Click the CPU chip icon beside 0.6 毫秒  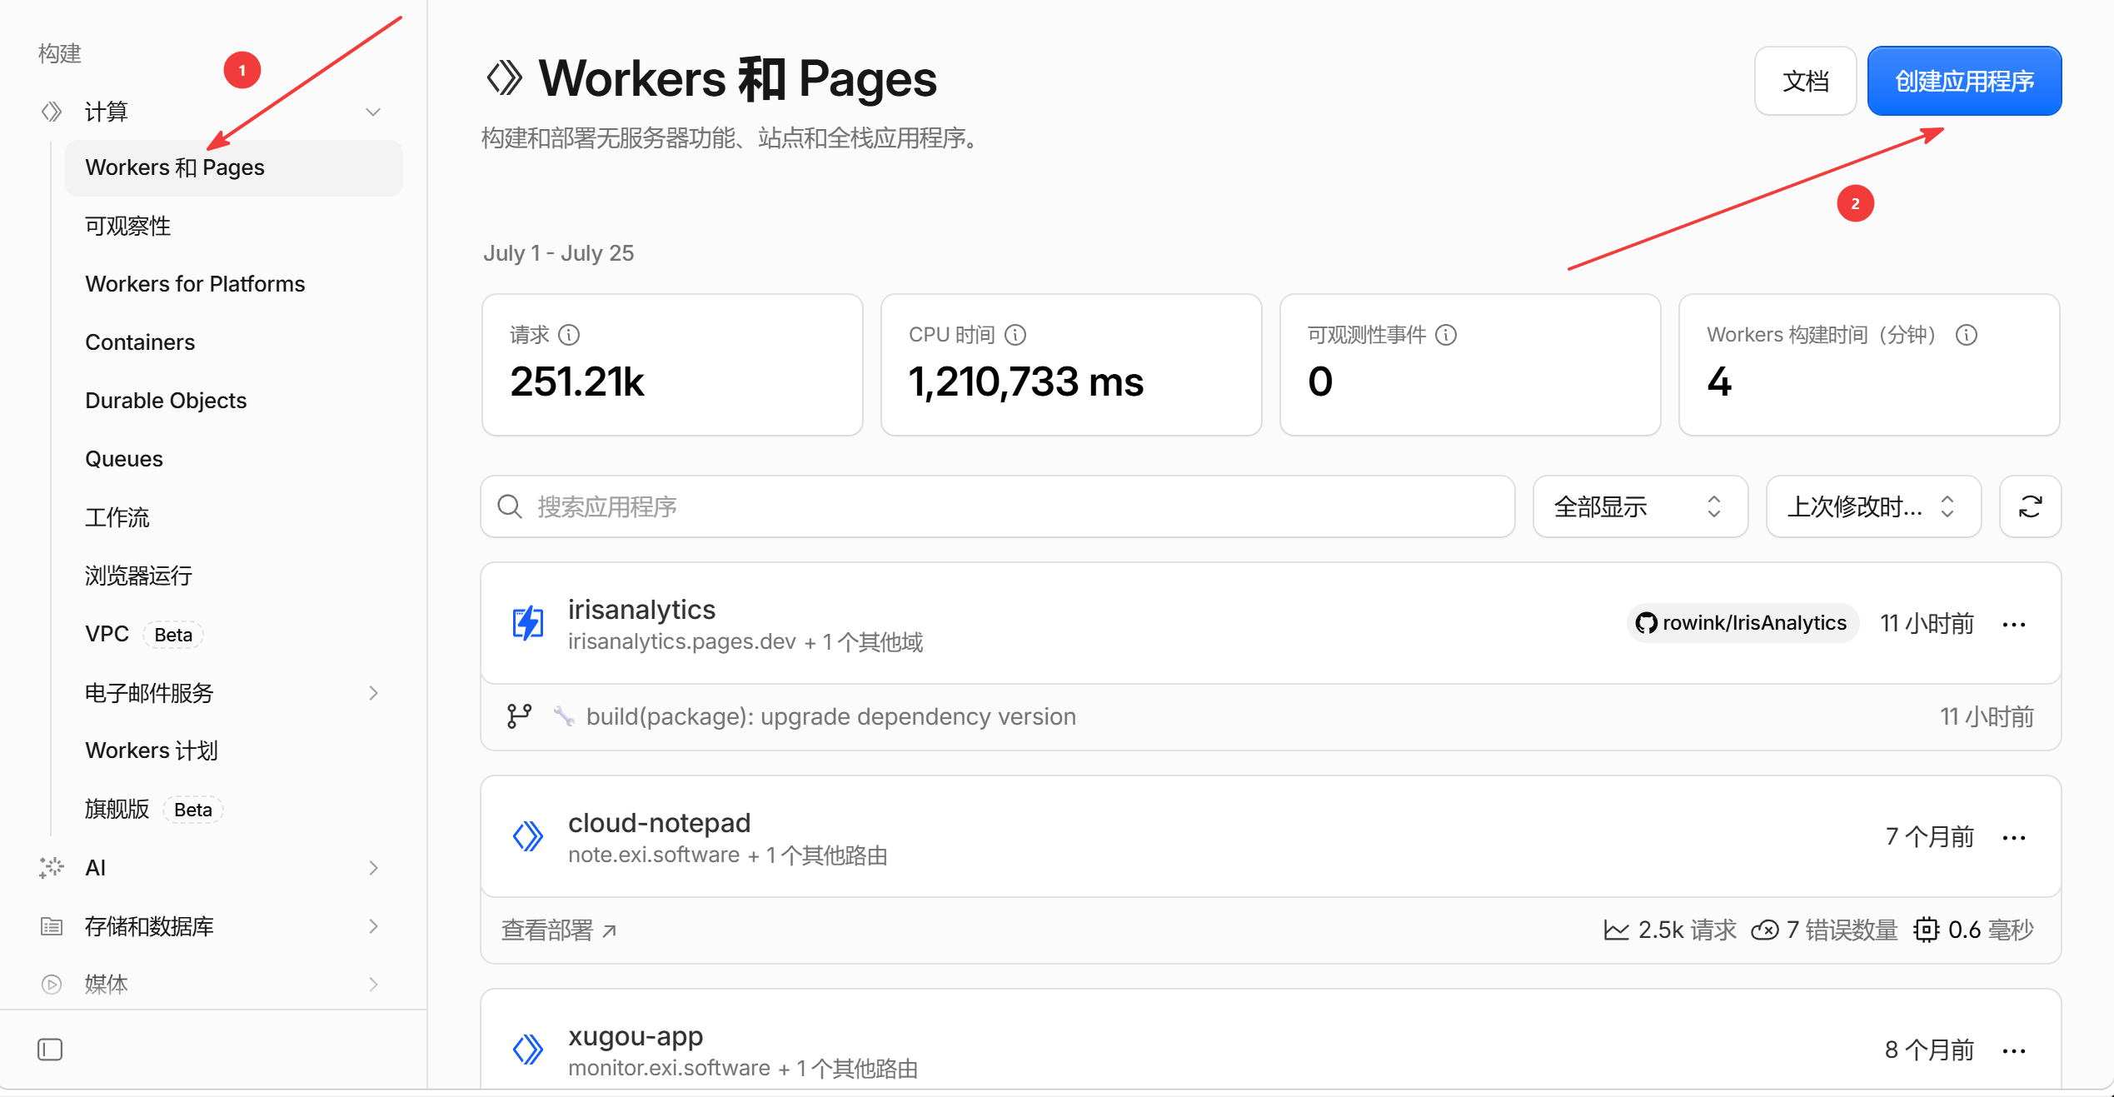tap(1927, 930)
